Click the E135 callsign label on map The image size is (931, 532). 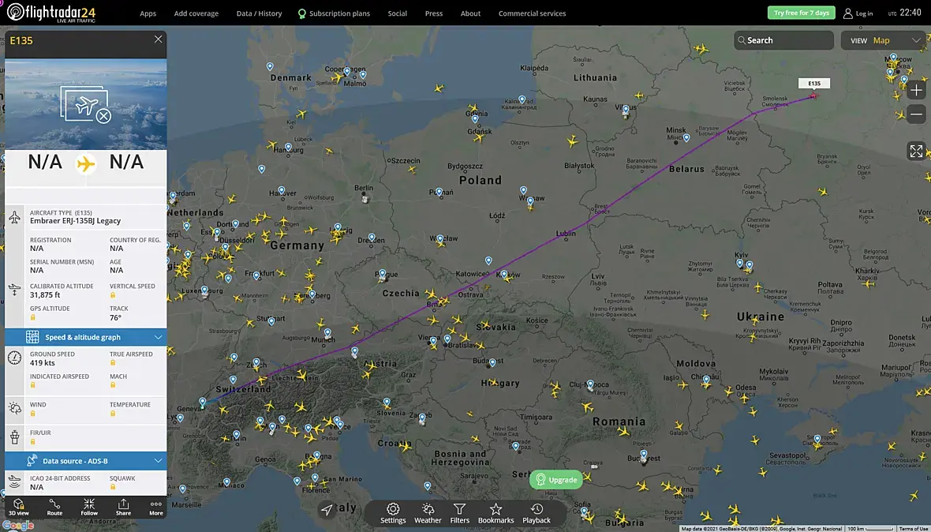(x=814, y=83)
